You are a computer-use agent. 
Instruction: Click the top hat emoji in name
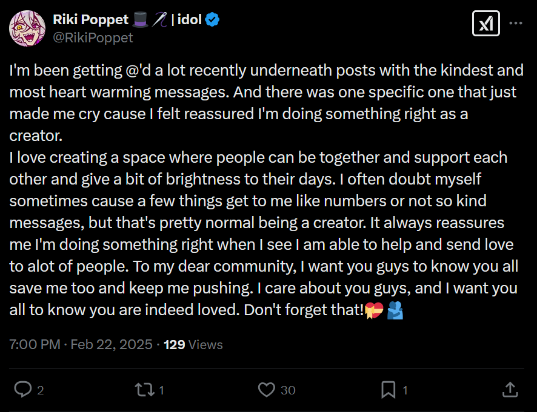click(142, 20)
